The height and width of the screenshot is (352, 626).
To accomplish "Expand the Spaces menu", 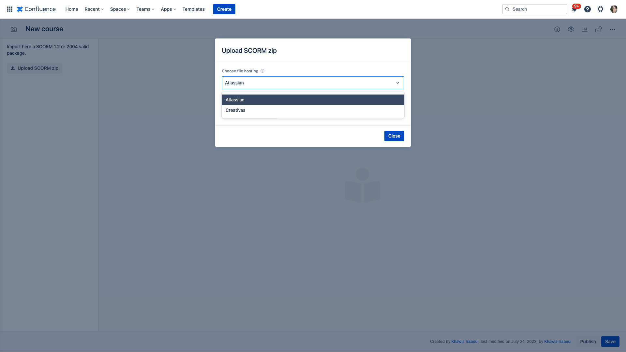I will (120, 9).
